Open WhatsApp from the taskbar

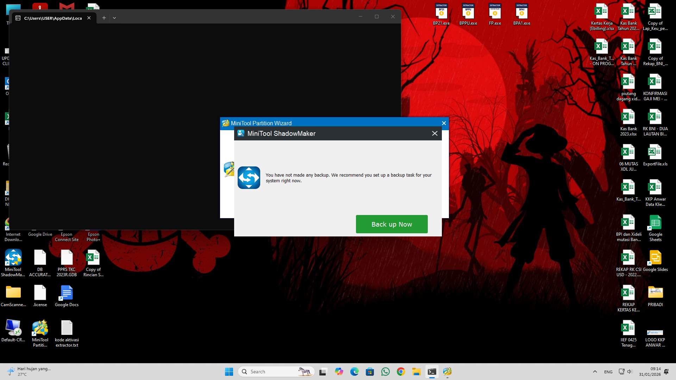[385, 371]
